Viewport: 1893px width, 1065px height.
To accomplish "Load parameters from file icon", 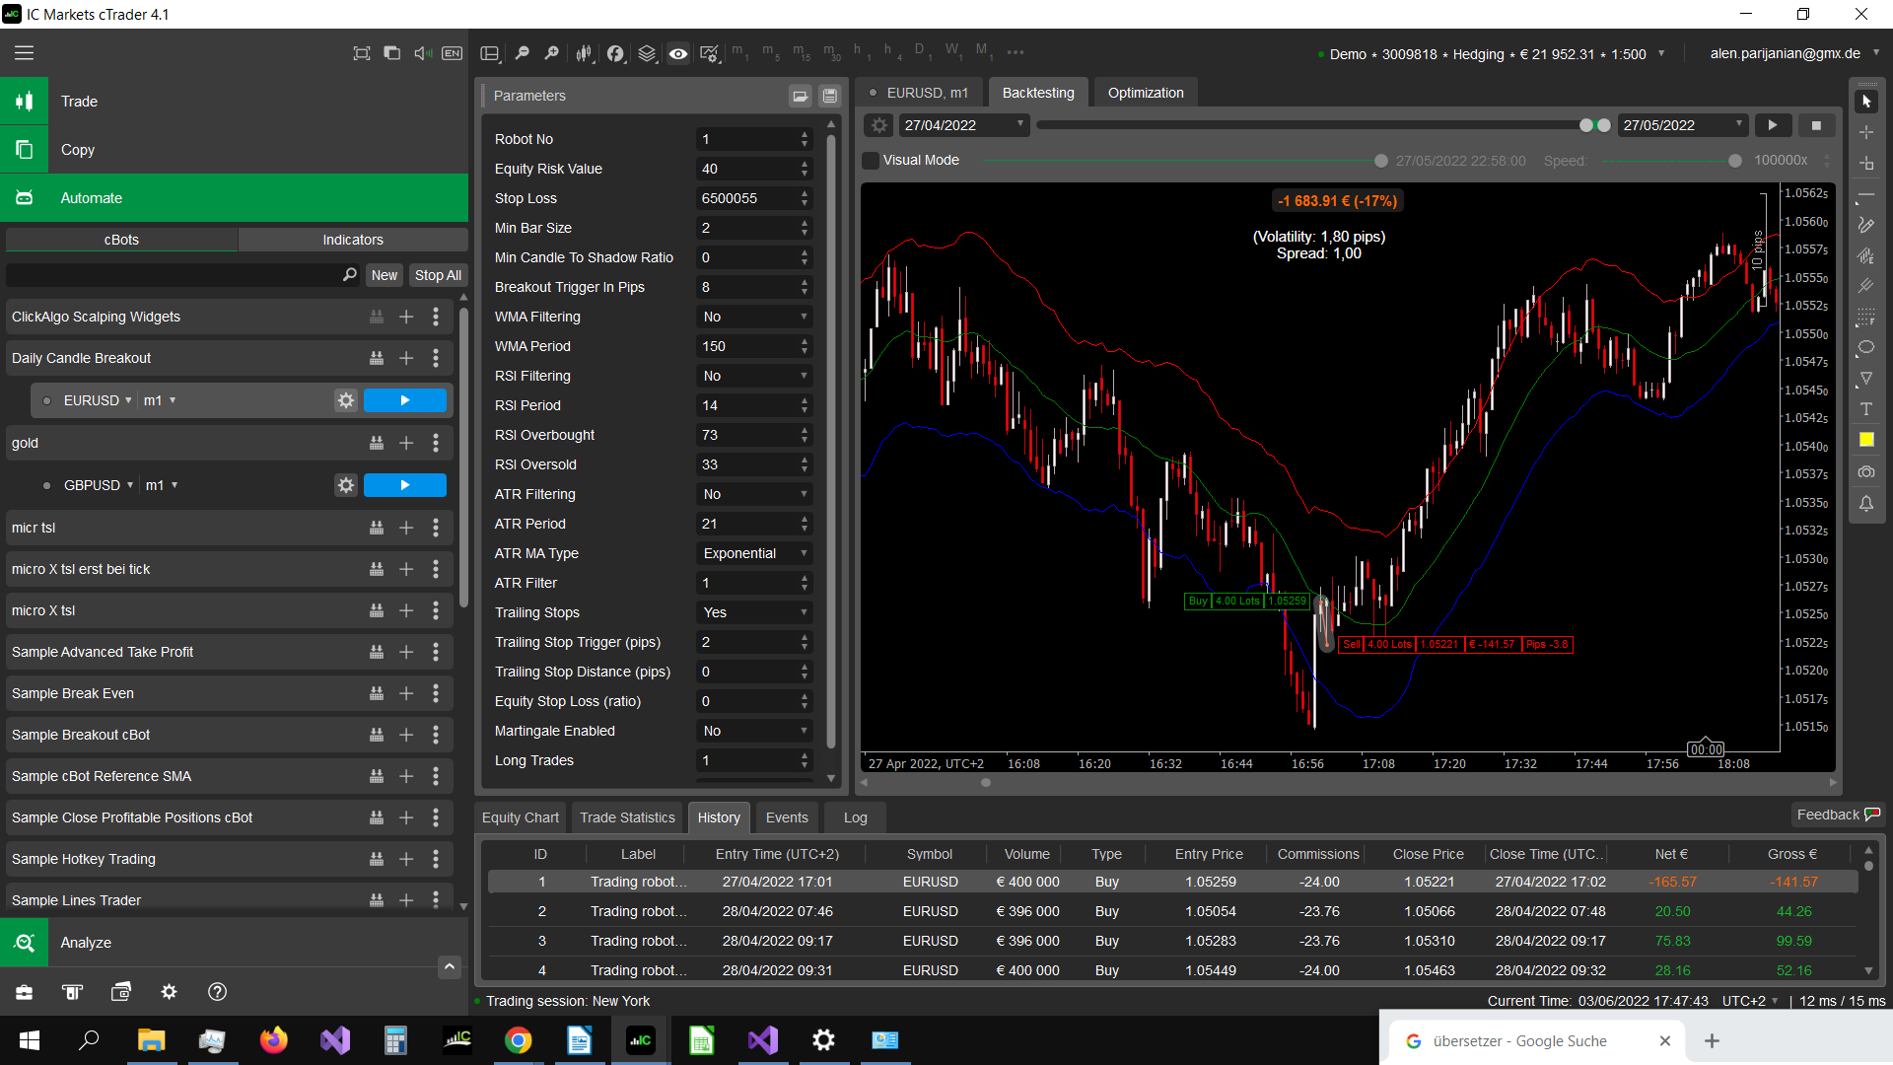I will coord(801,96).
